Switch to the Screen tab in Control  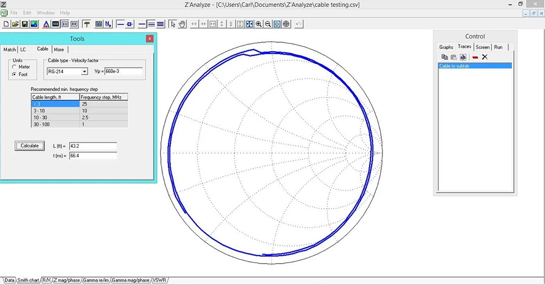(x=483, y=47)
